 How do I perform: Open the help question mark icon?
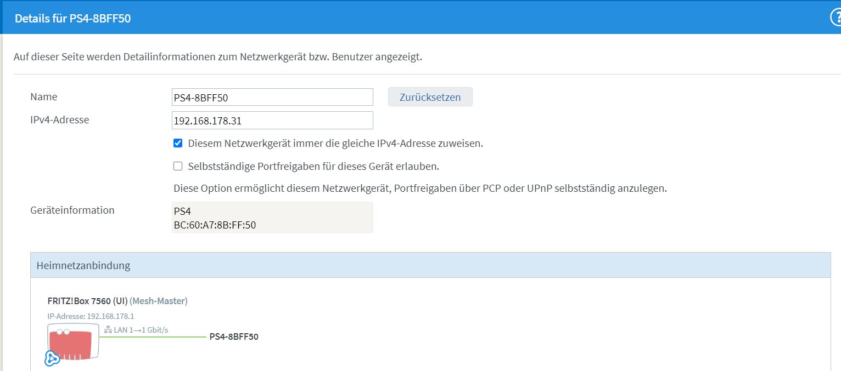pos(836,18)
